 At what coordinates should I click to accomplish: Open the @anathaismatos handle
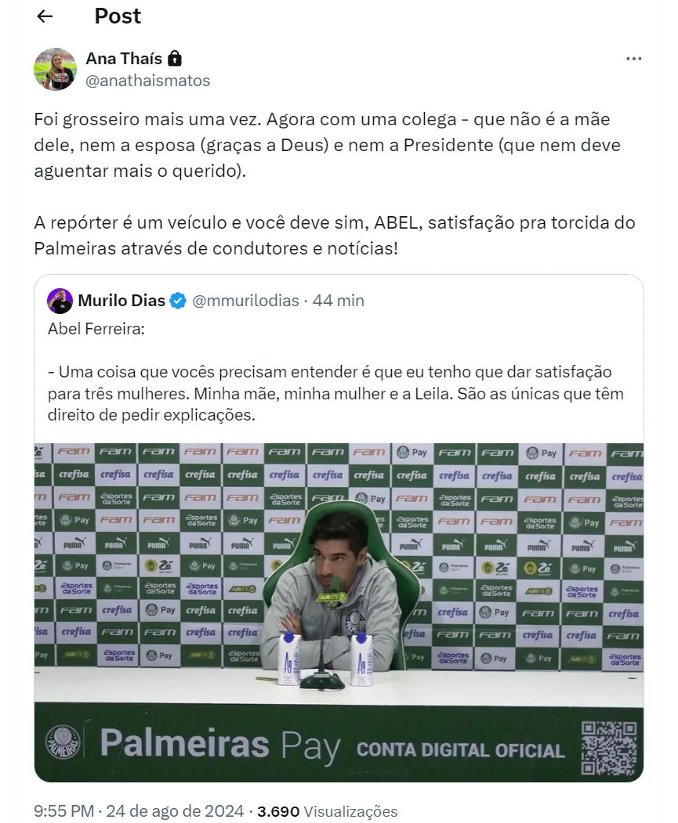(x=147, y=81)
